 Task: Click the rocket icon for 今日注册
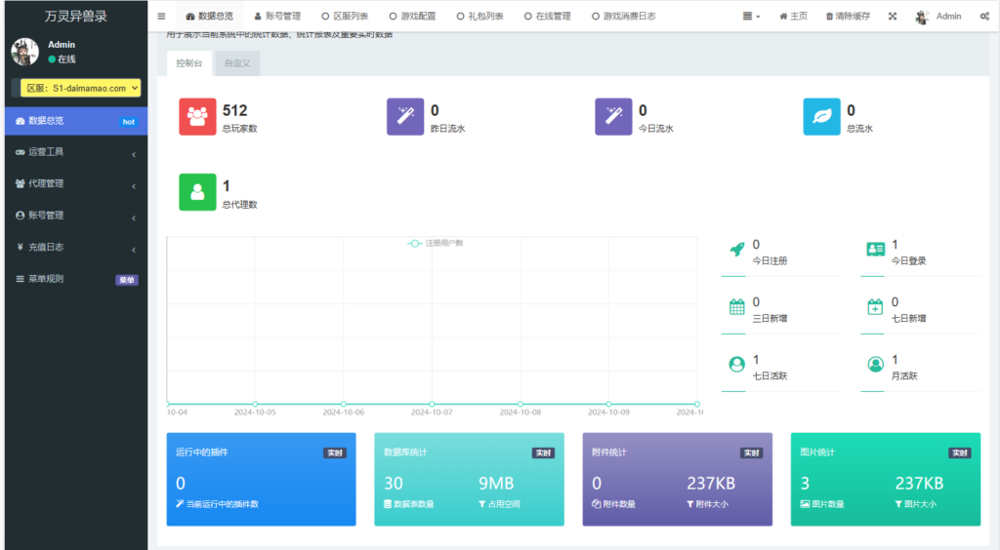(736, 250)
